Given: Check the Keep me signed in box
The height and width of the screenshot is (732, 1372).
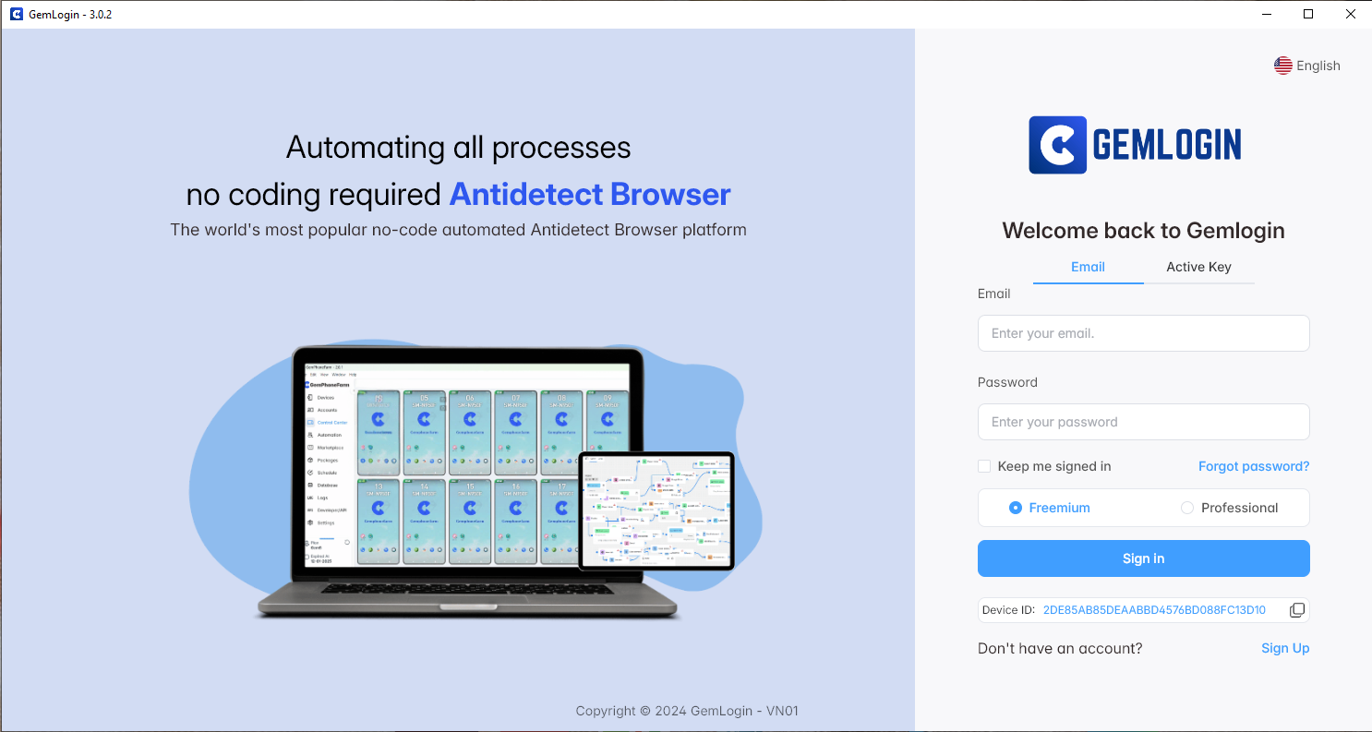Looking at the screenshot, I should point(984,466).
